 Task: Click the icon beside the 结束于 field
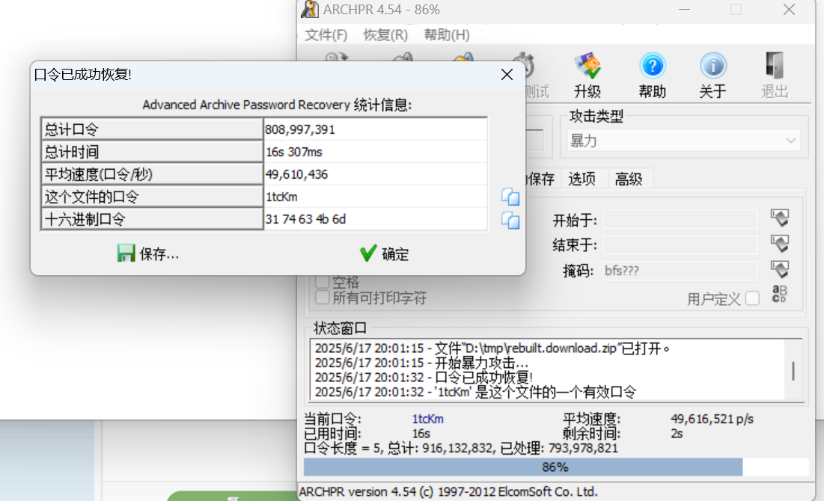tap(780, 244)
